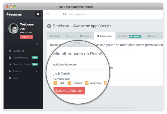Click the Free account label
Screen dimensions: 167x114
point(26,33)
